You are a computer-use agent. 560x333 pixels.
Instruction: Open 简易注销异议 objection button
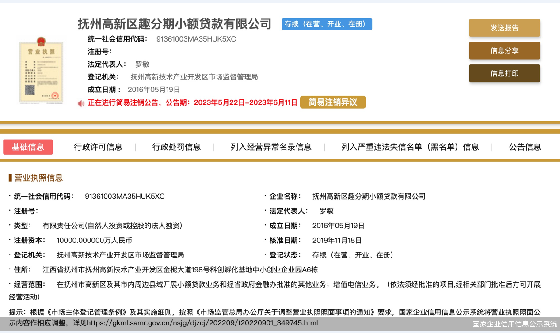tap(332, 102)
